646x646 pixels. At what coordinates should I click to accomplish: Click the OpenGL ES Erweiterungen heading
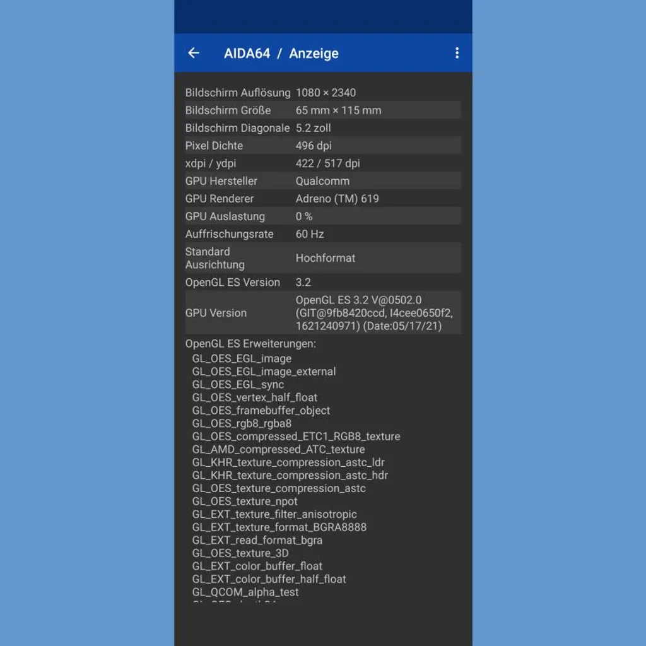[250, 344]
